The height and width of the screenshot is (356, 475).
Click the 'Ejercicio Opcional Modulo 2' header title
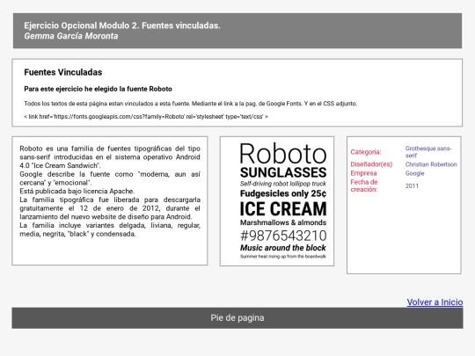coord(122,25)
